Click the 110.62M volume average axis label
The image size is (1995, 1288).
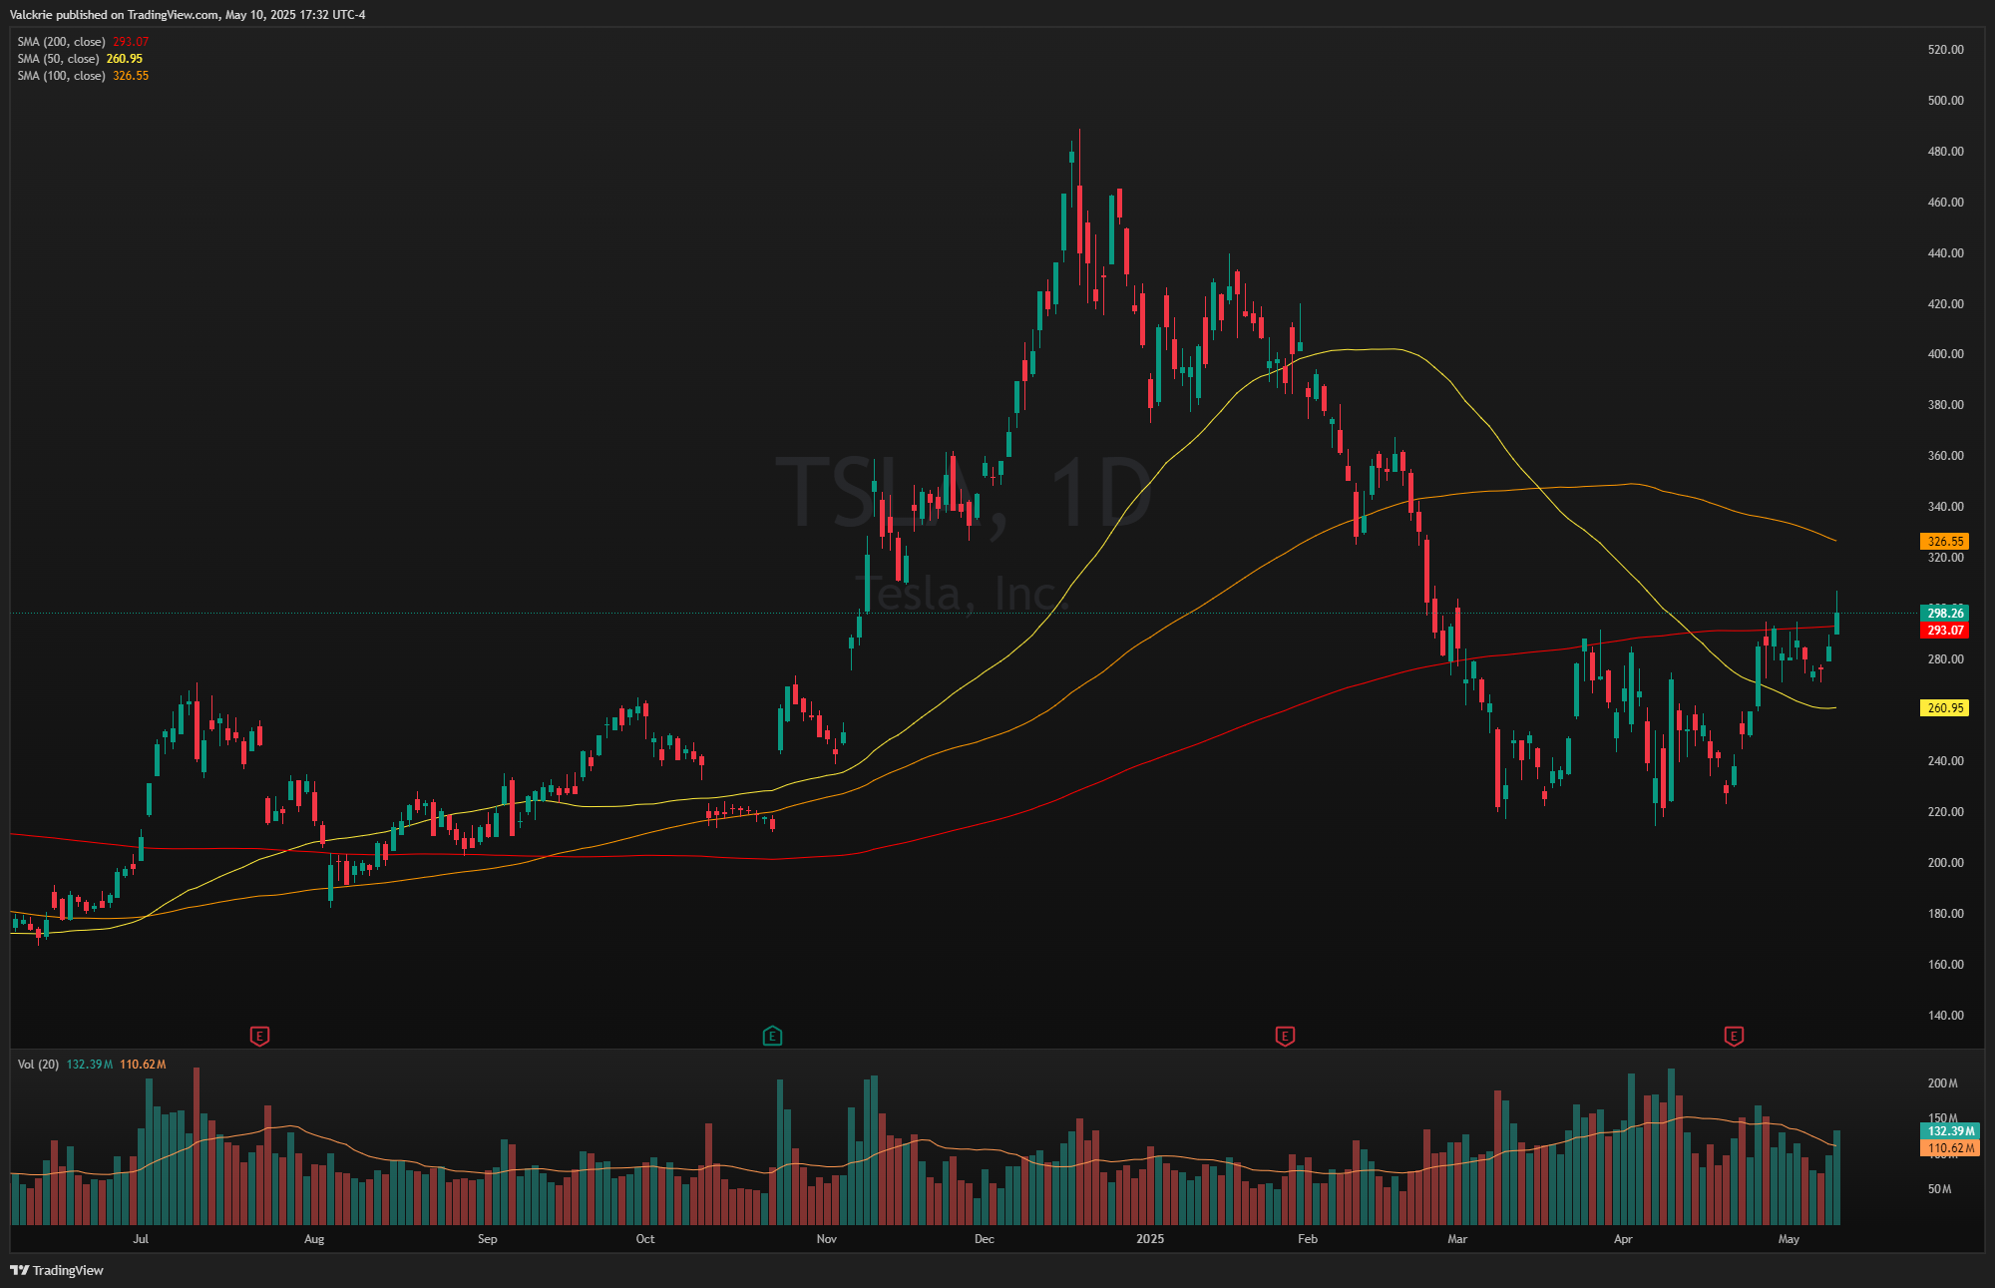(1949, 1148)
